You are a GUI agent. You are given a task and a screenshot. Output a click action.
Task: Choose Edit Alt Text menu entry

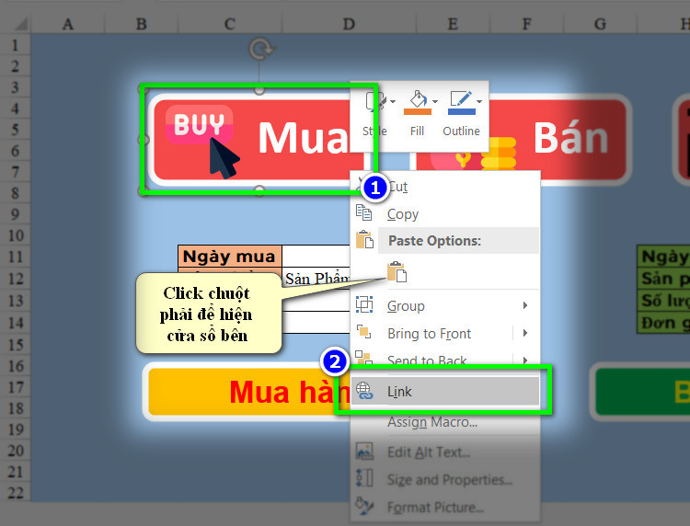pyautogui.click(x=445, y=452)
